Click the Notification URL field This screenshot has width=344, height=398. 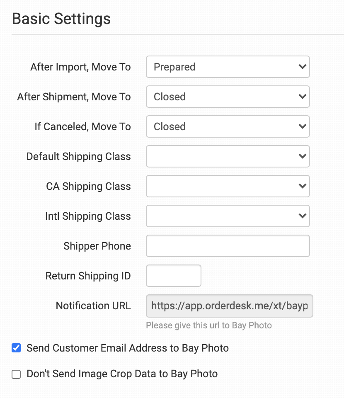(x=229, y=306)
